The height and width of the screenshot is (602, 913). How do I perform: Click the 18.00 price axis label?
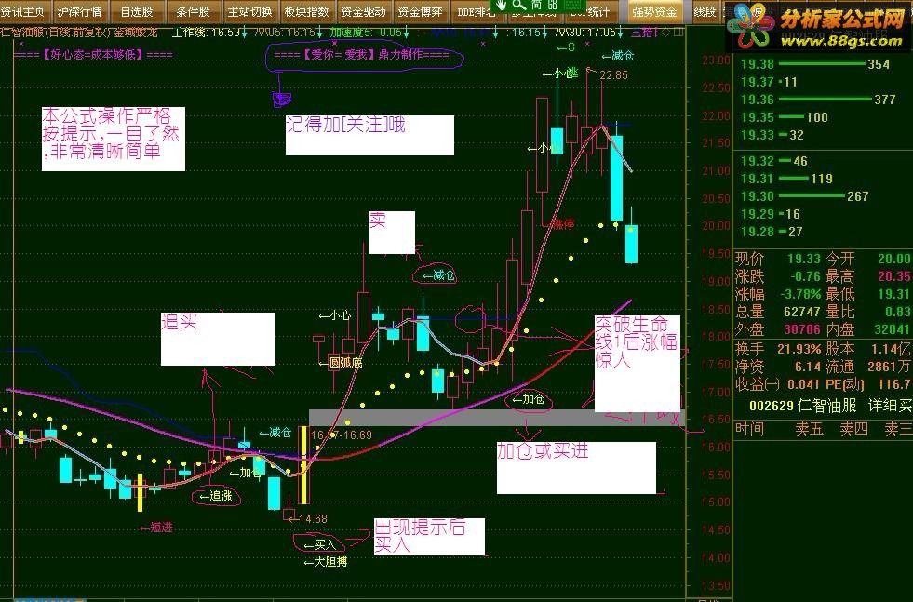pyautogui.click(x=715, y=337)
